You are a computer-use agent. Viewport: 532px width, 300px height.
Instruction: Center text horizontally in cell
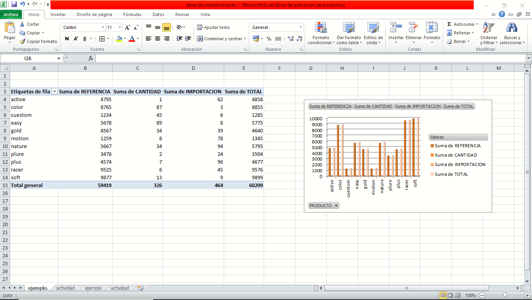coord(158,39)
